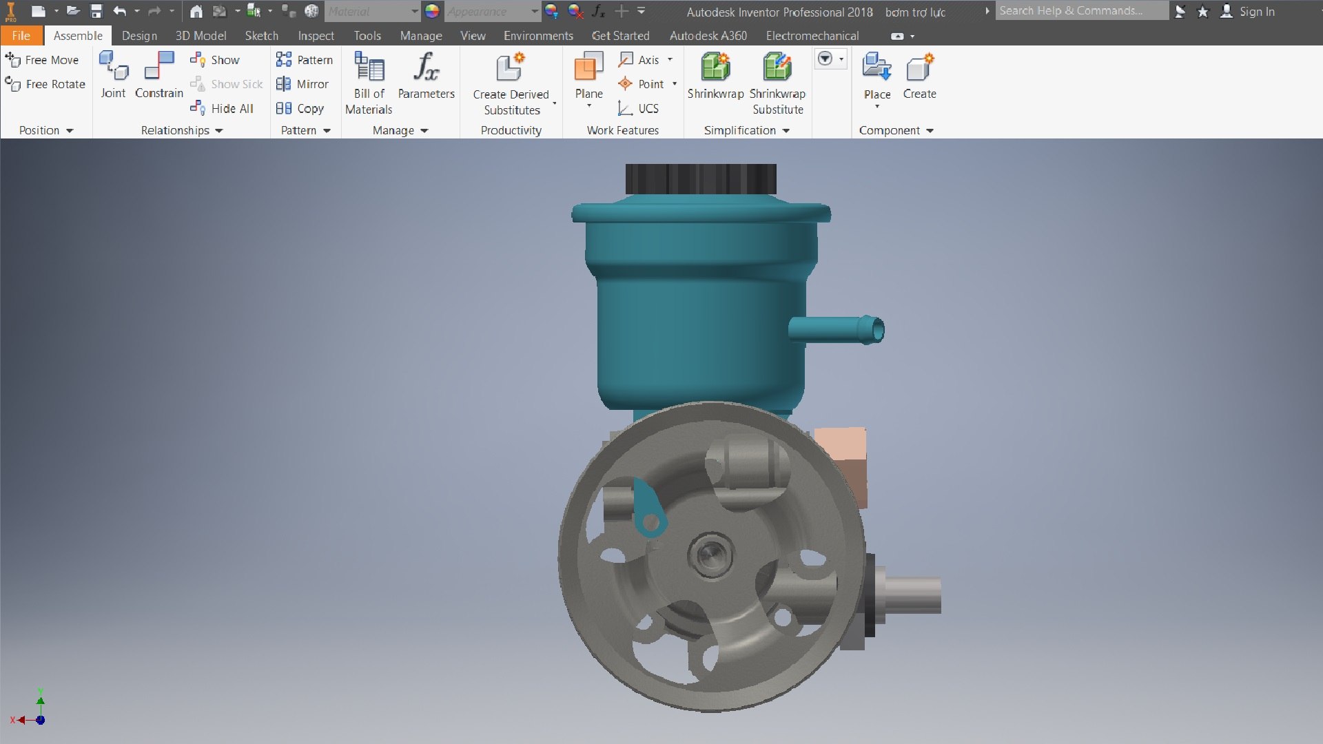Switch to the Design tab

tap(139, 36)
